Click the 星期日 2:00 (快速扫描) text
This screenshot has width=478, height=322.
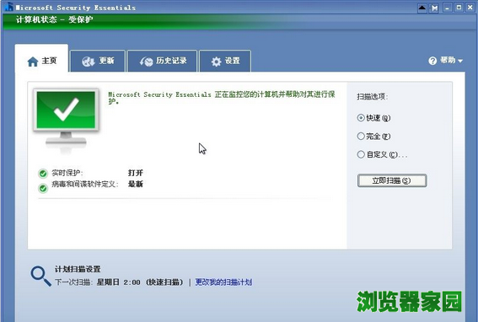(x=140, y=282)
